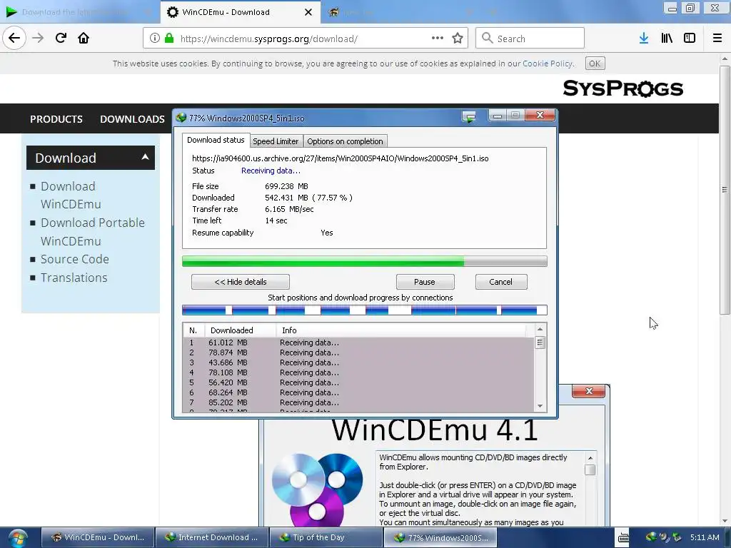This screenshot has height=548, width=731.
Task: Open the page actions three-dot menu
Action: coord(438,39)
